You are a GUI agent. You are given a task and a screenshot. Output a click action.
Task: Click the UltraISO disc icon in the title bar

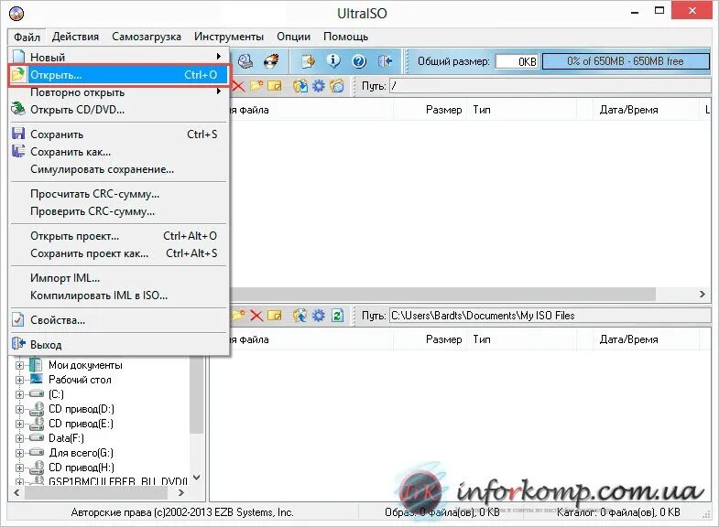tap(16, 14)
